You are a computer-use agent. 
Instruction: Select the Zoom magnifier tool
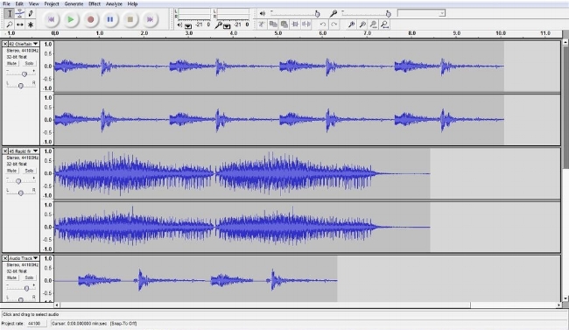pyautogui.click(x=10, y=25)
